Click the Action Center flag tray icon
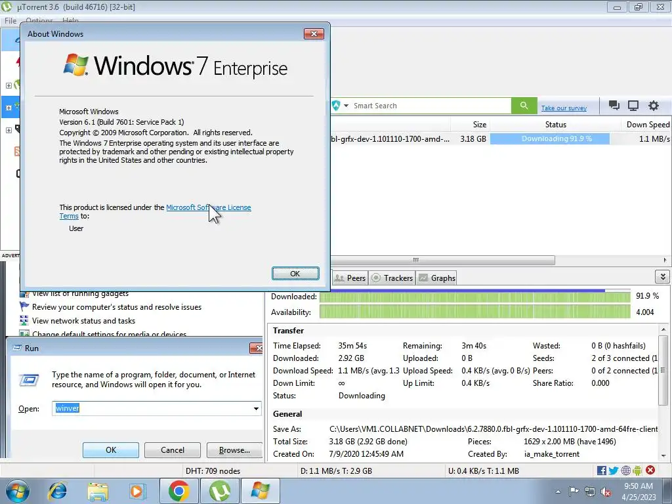 click(574, 492)
